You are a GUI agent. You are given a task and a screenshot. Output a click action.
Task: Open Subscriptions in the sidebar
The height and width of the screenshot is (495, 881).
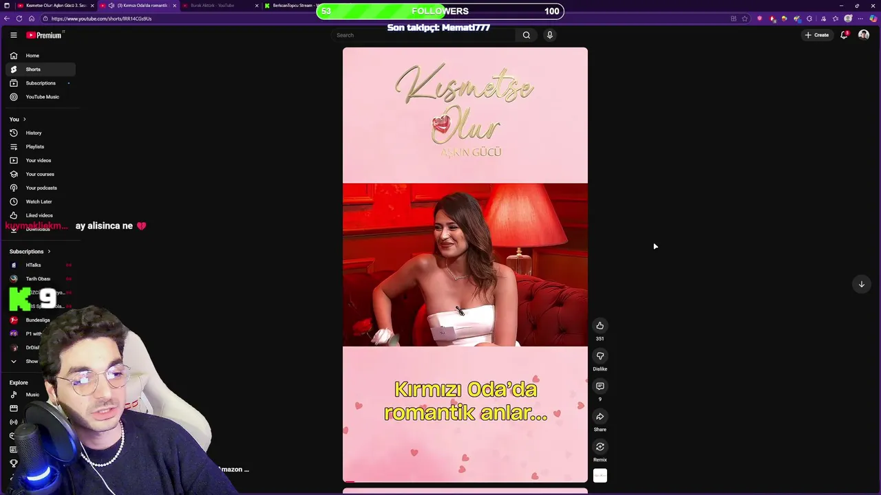coord(41,83)
